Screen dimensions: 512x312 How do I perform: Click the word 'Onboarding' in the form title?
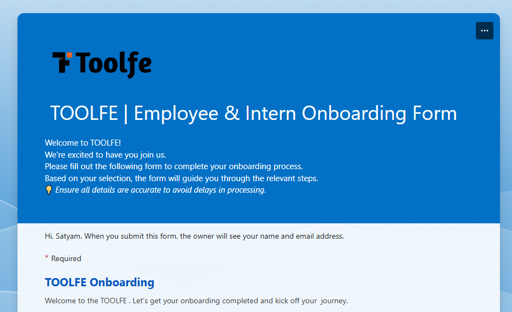(354, 113)
